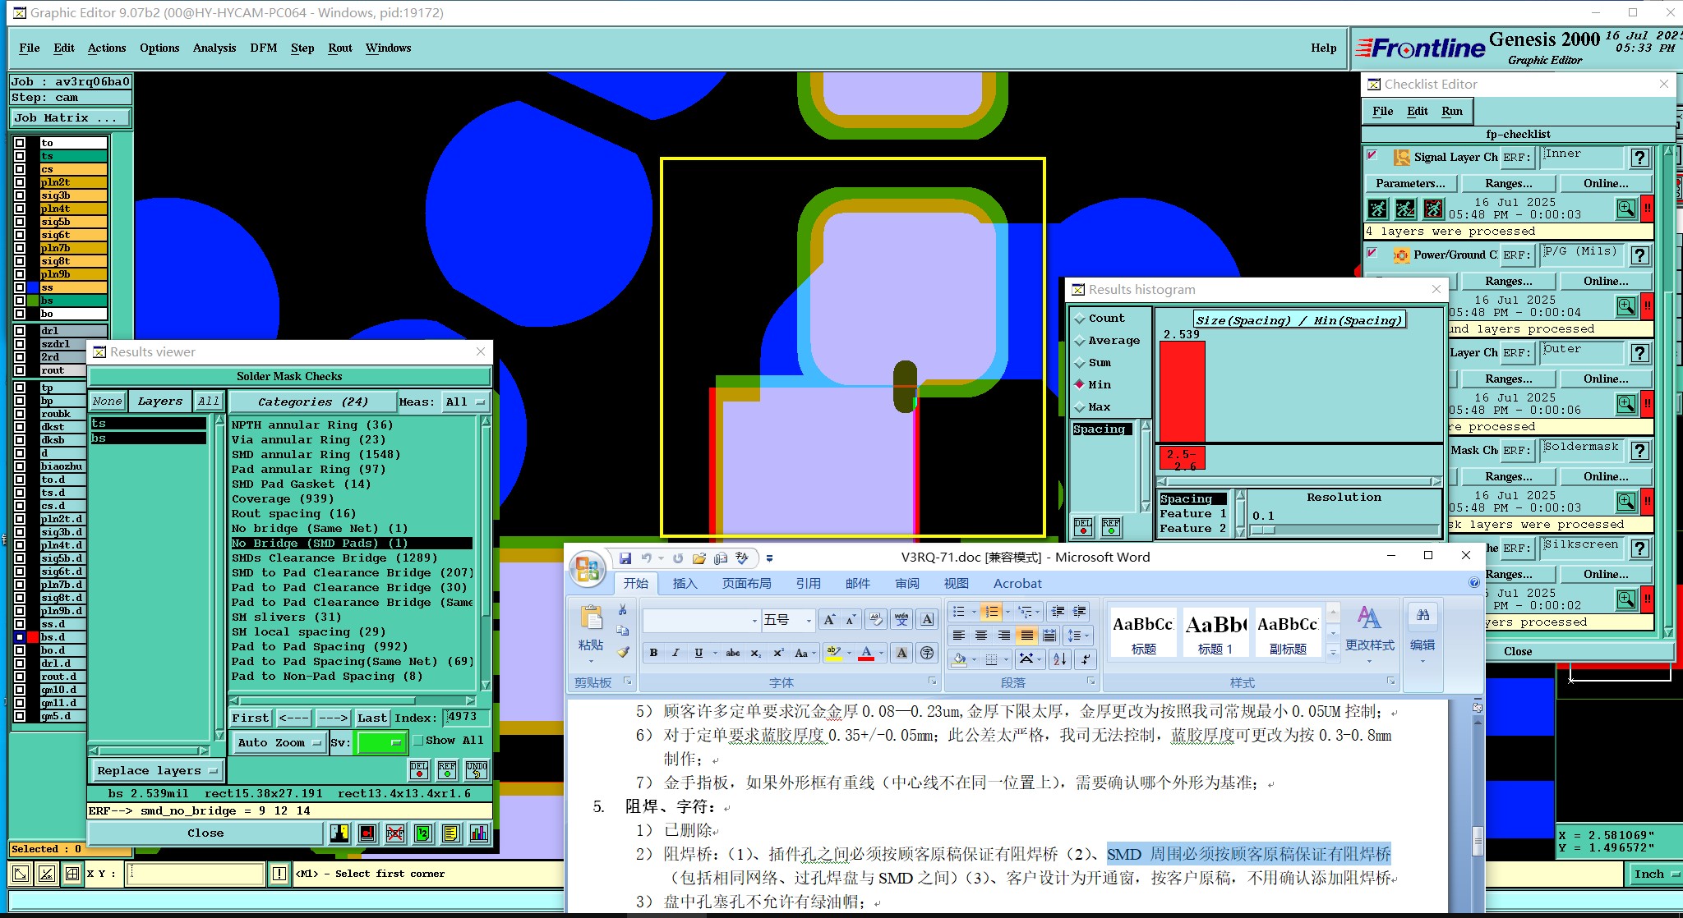
Task: Switch to the 页面布局 ribbon tab
Action: click(745, 583)
